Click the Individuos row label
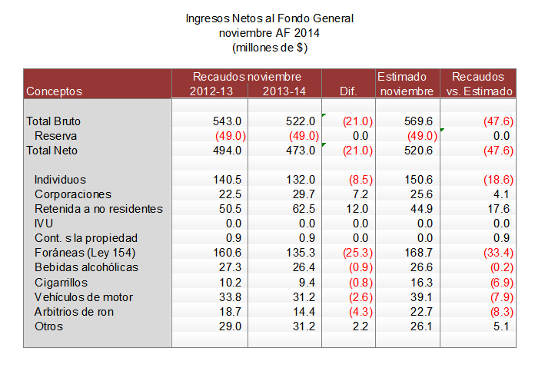This screenshot has height=371, width=545. coord(61,180)
